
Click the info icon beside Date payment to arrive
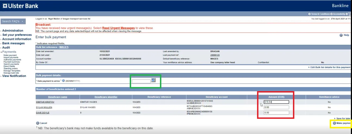click(x=63, y=81)
